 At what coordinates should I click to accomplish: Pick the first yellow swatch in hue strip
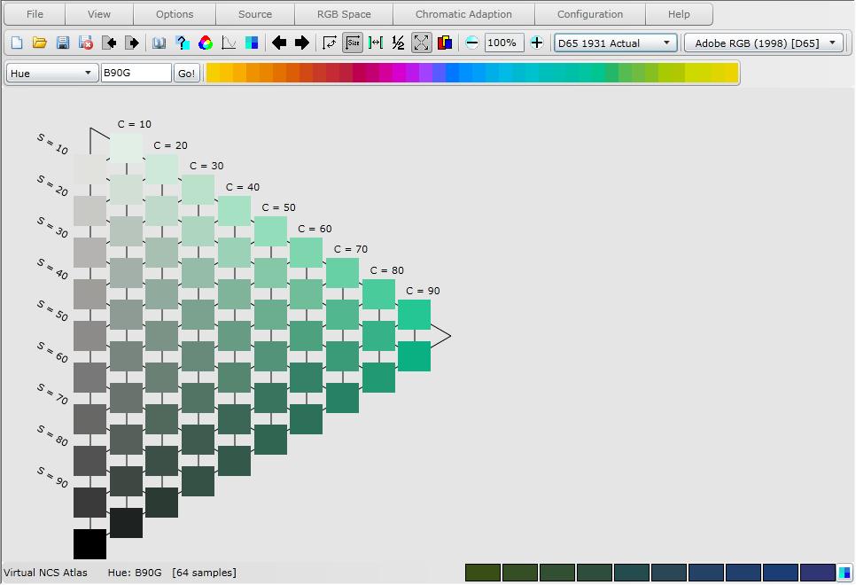click(x=213, y=73)
